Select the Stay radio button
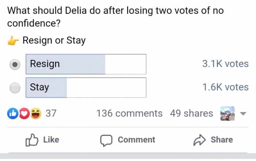Screen dimensions: 256x161 click(15, 88)
